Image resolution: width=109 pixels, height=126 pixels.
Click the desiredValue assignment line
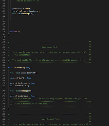(x=20, y=86)
